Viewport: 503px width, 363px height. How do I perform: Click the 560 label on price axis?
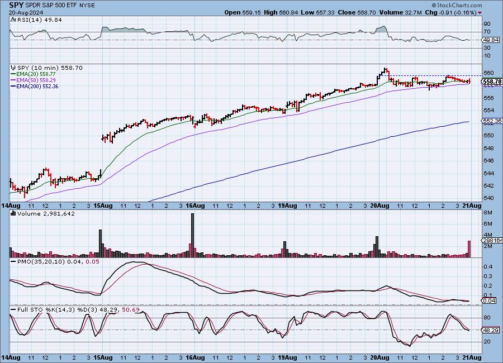coord(488,73)
